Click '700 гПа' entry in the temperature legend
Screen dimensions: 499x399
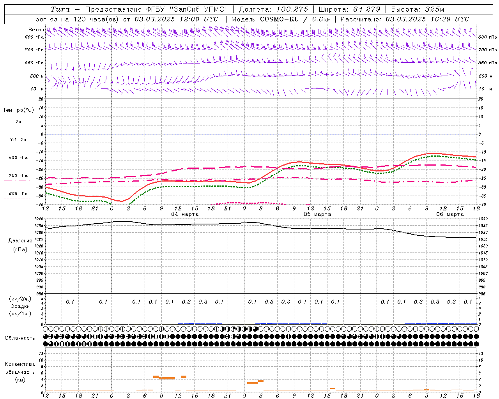point(18,175)
